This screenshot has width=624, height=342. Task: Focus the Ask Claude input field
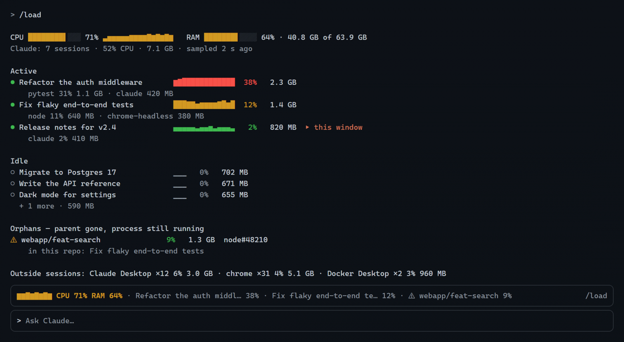(x=312, y=321)
